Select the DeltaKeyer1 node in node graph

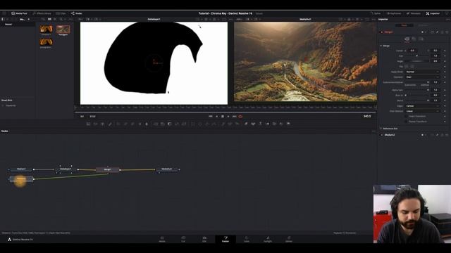[66, 169]
